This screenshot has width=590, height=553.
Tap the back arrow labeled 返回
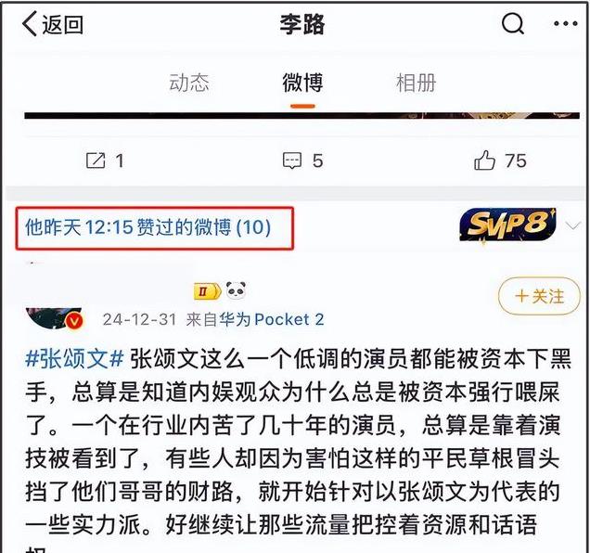pyautogui.click(x=53, y=24)
